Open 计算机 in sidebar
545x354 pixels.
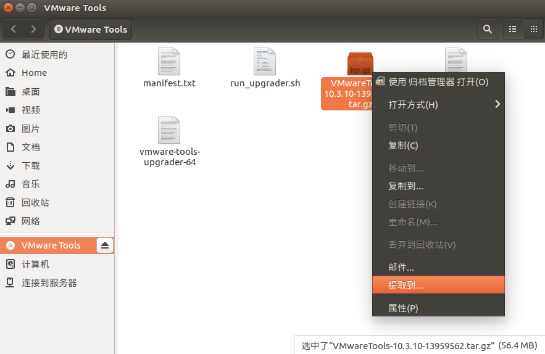click(x=57, y=265)
